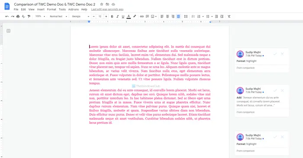Align text right
Screen dimensions: 303x158
pyautogui.click(x=173, y=16)
